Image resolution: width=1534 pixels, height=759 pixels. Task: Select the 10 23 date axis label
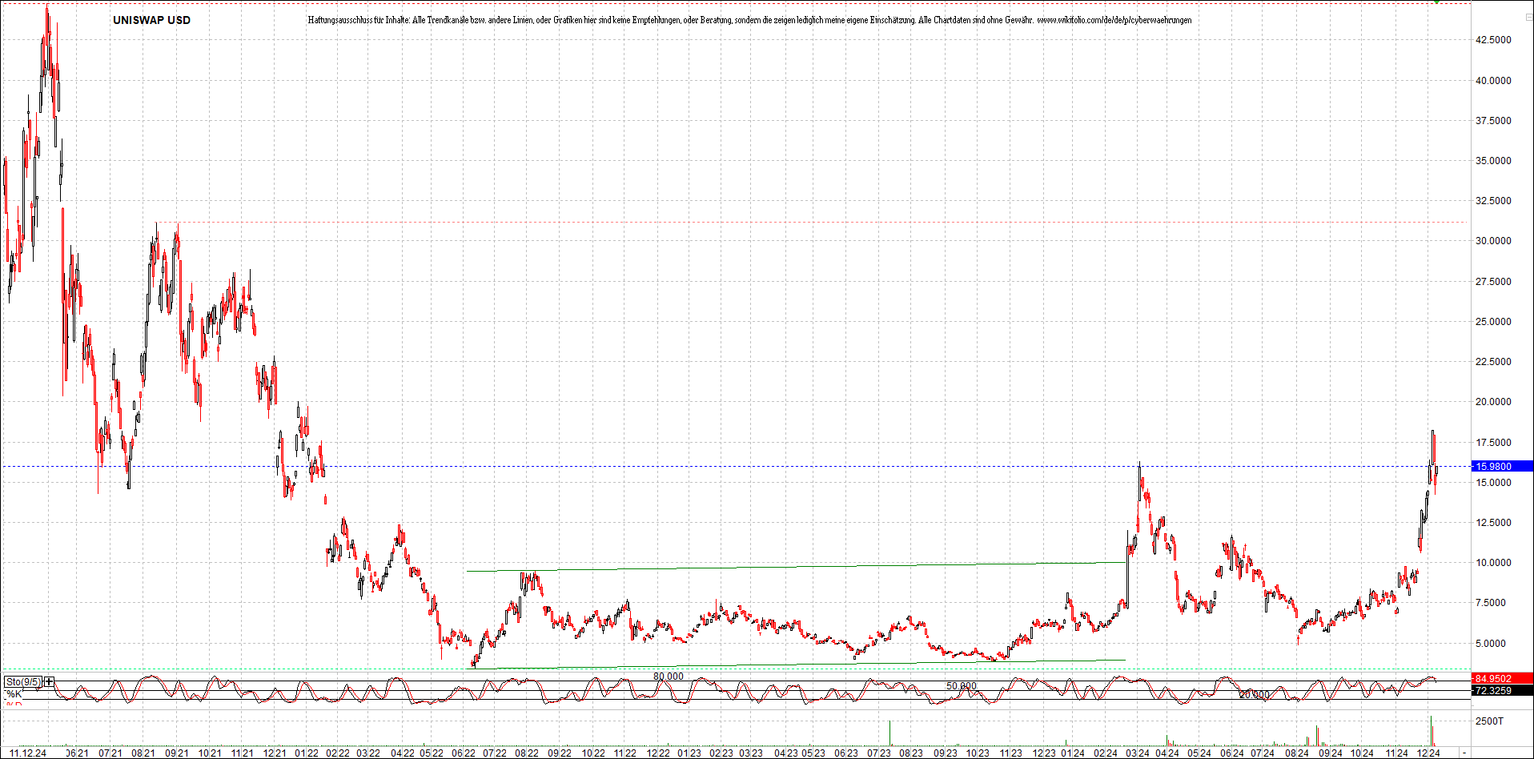coord(978,753)
